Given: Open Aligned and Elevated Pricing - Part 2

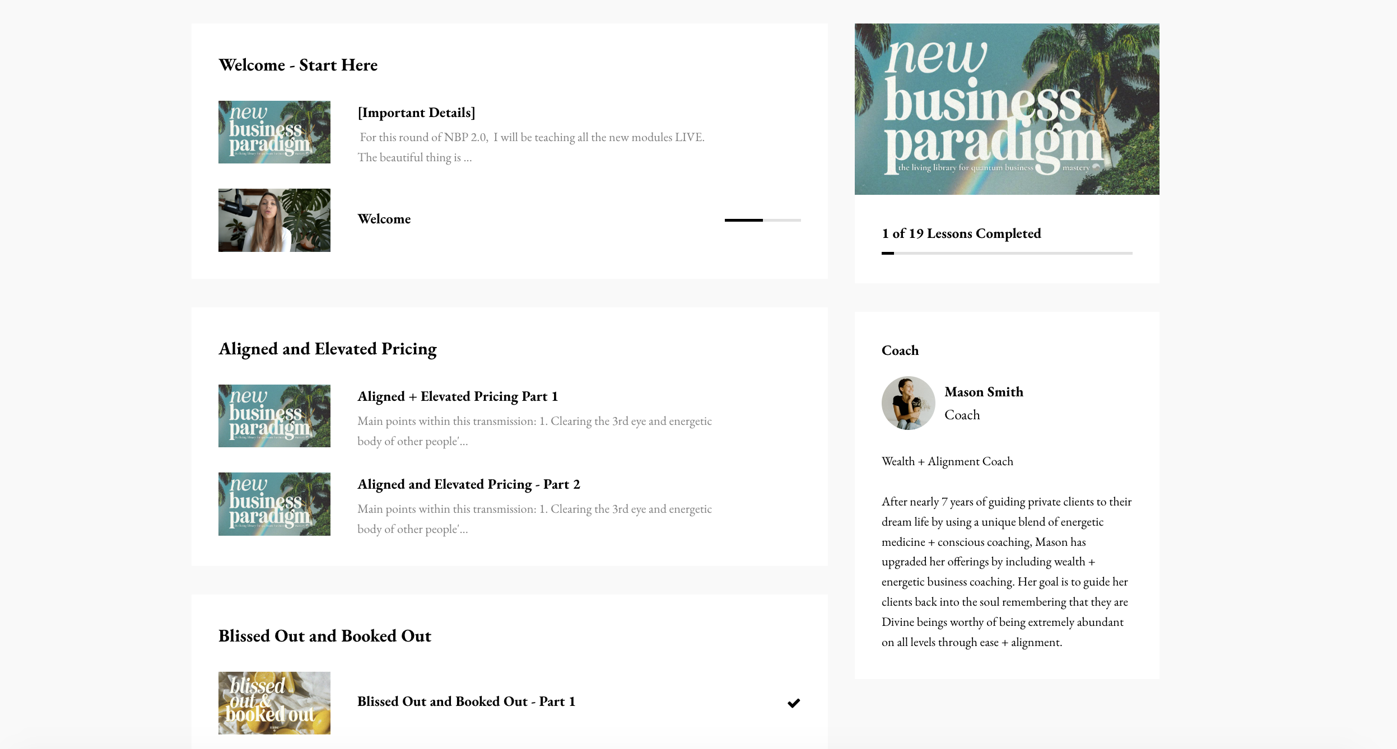Looking at the screenshot, I should pos(469,484).
